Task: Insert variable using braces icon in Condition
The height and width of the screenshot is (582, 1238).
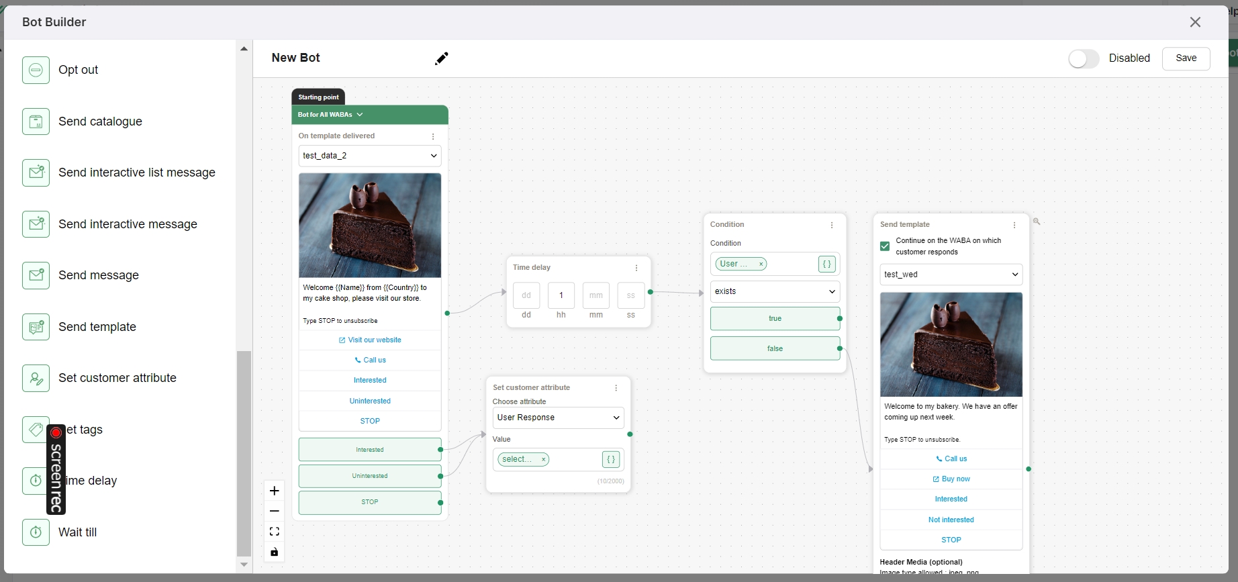Action: tap(826, 264)
